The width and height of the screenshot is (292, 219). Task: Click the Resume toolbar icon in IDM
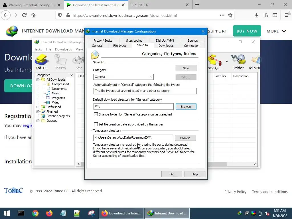[x=60, y=62]
